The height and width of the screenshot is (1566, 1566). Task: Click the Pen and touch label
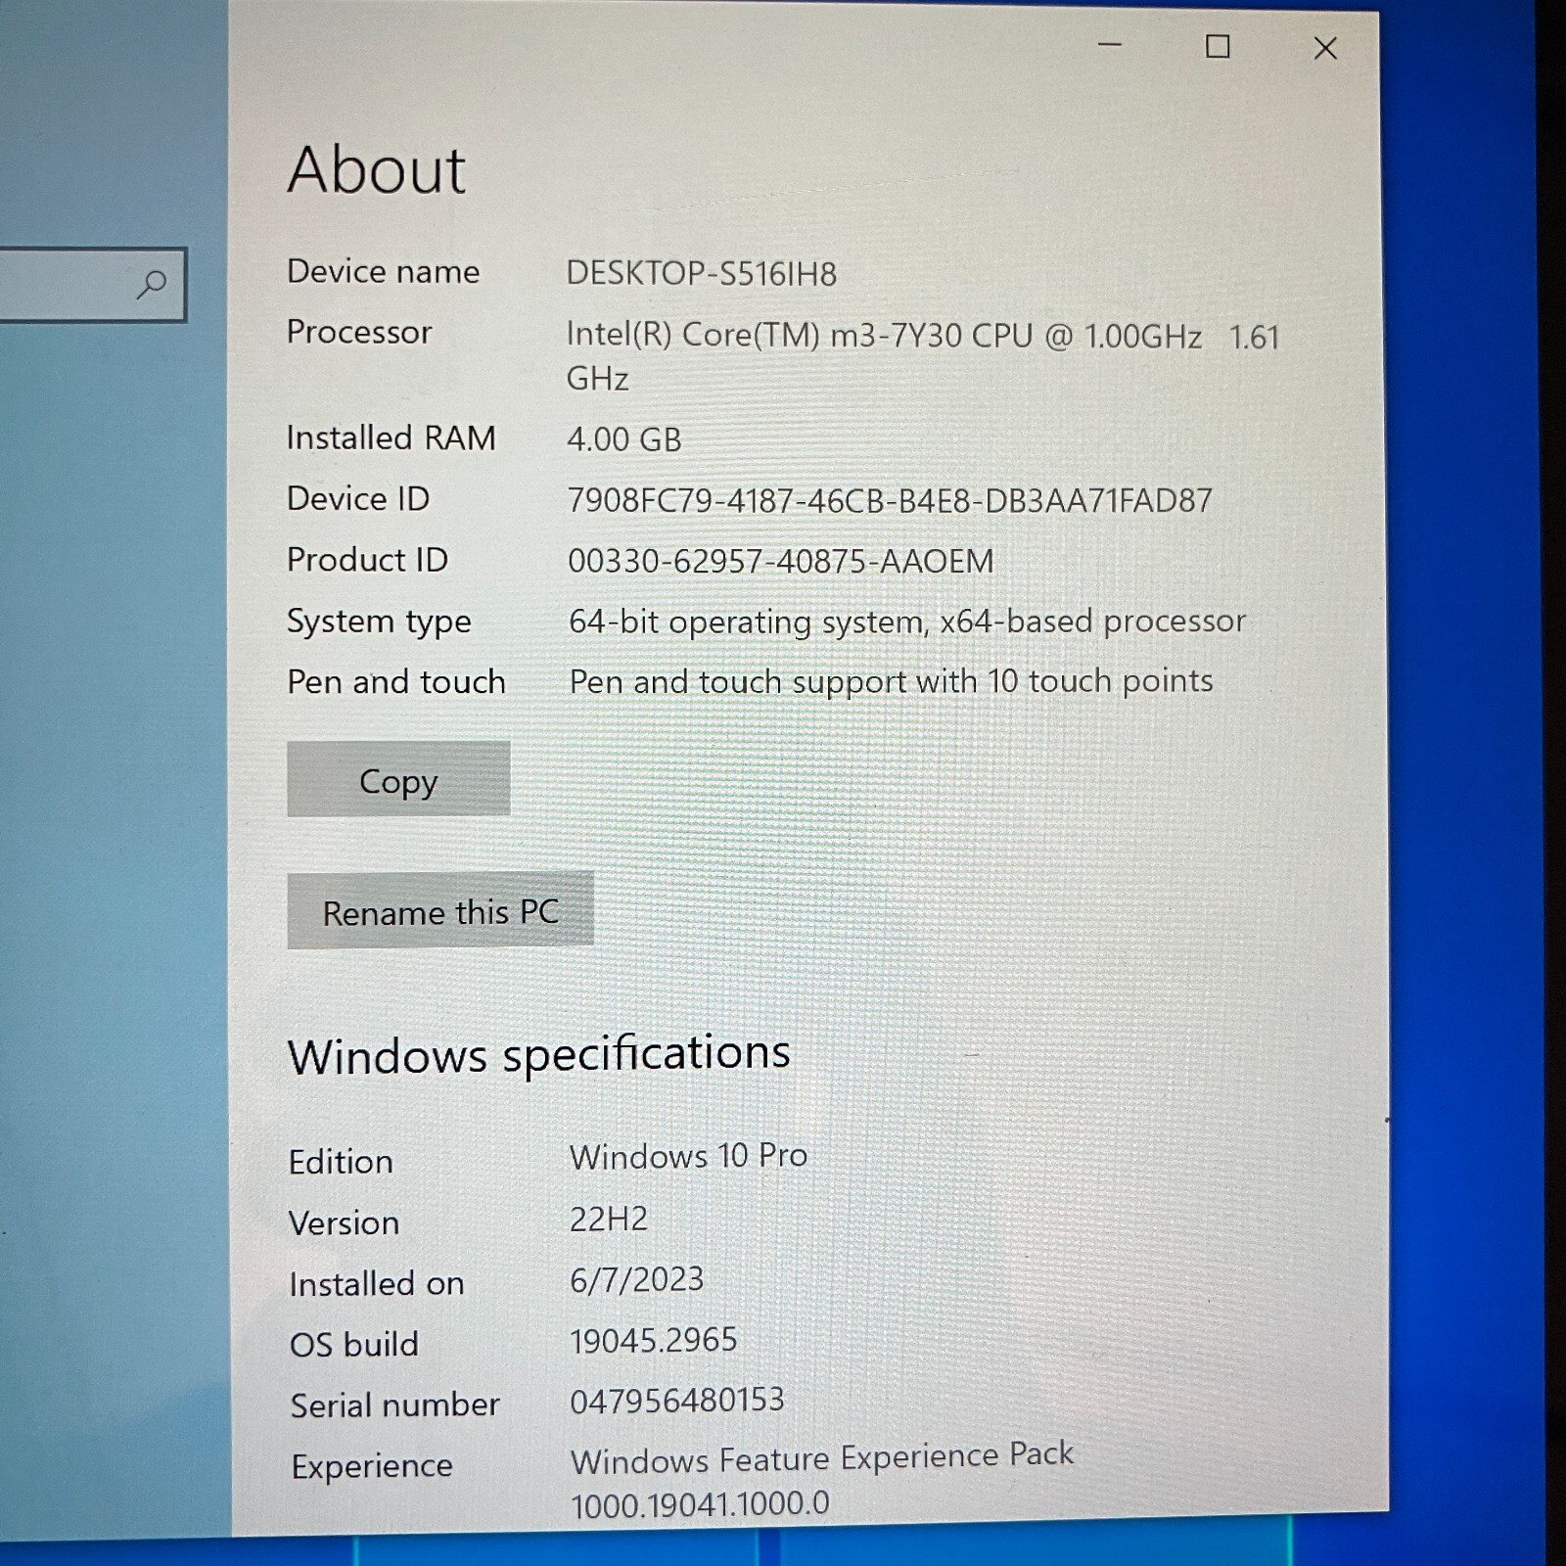coord(396,682)
